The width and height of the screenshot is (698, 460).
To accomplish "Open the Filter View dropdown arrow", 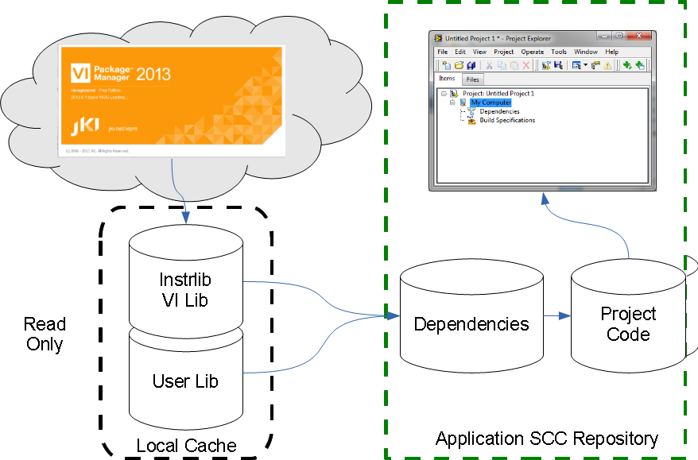I will 585,65.
